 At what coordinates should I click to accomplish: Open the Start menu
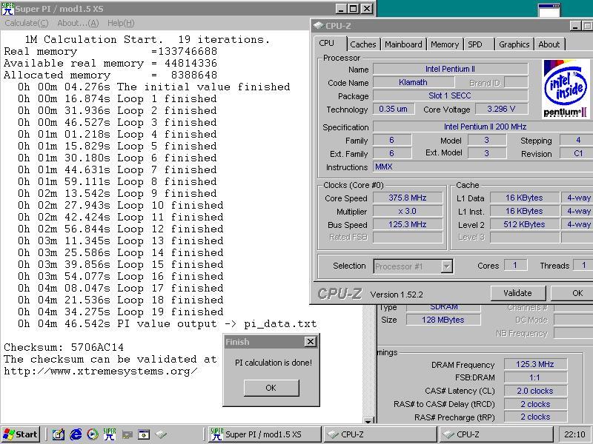point(21,434)
